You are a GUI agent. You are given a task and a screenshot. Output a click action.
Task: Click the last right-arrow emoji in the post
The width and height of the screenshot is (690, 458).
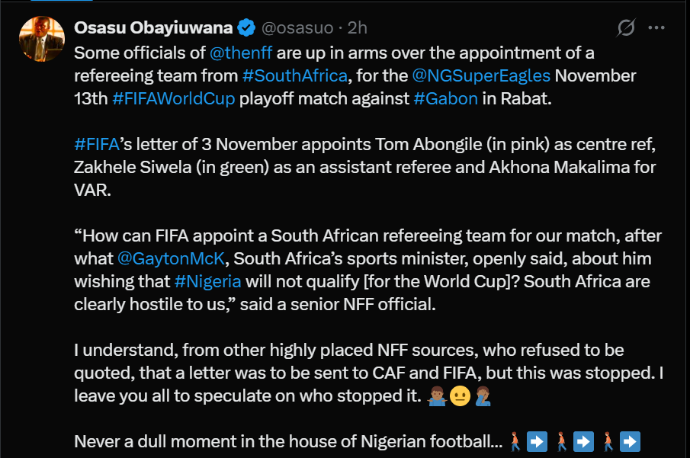pyautogui.click(x=630, y=441)
